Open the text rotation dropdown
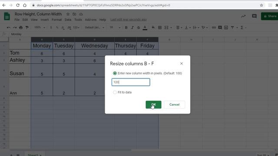278x156 pixels. 205,27
